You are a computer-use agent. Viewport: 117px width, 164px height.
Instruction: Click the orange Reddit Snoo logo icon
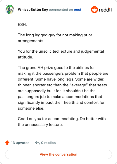pyautogui.click(x=94, y=10)
